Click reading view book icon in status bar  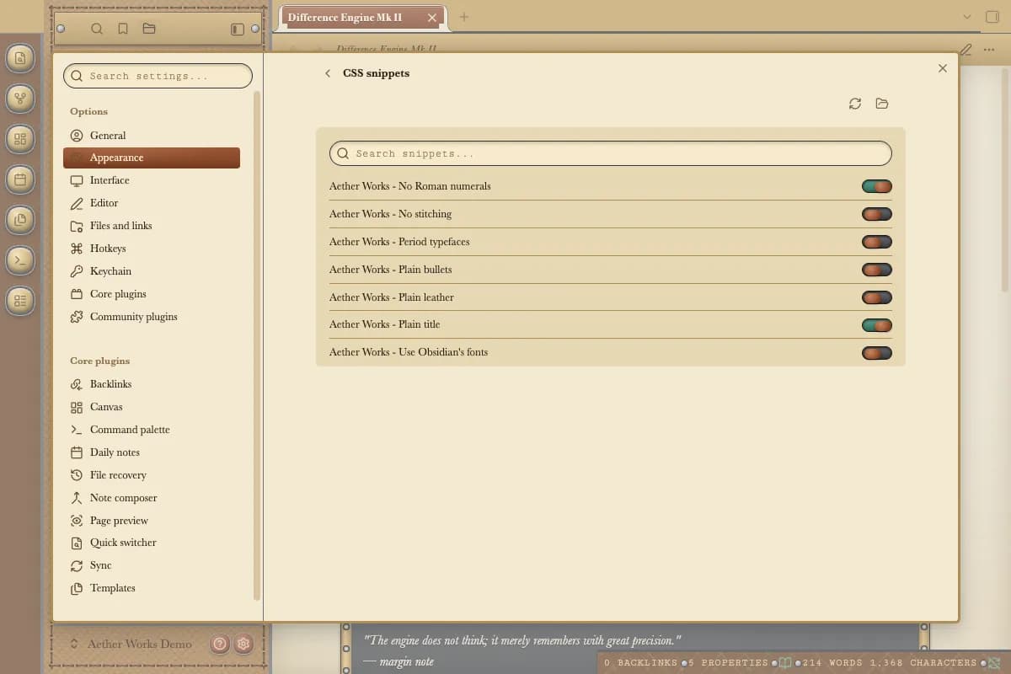(x=785, y=663)
